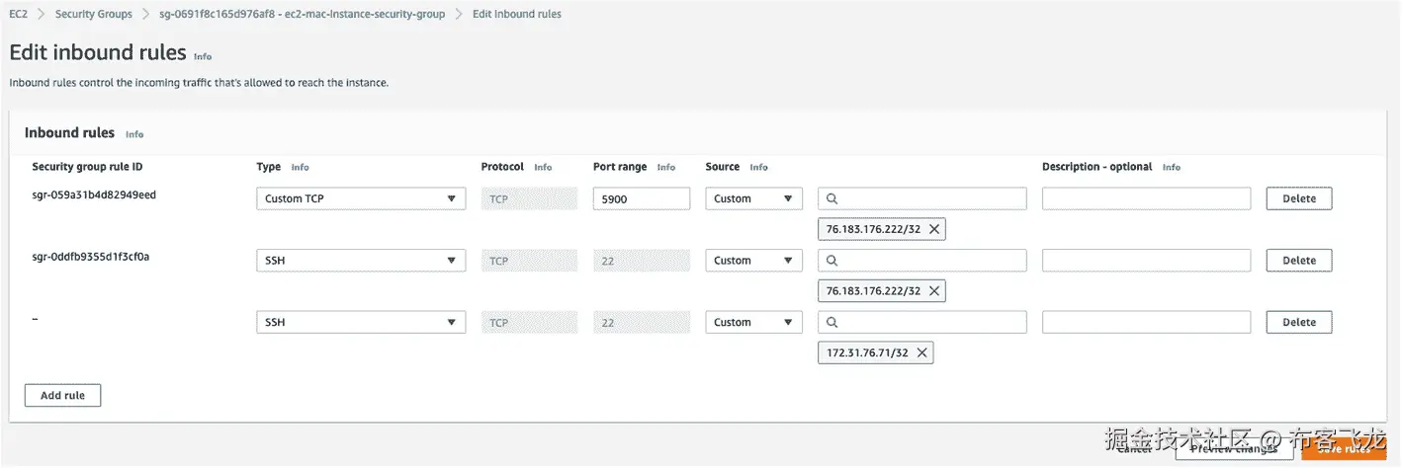Open the ec2-mac-instance-security-group breadcrumb link
The image size is (1402, 468).
tap(302, 15)
